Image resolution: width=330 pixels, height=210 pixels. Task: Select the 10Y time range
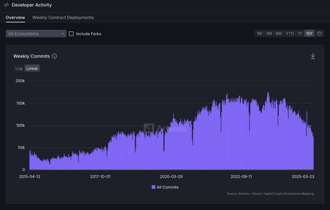(309, 33)
